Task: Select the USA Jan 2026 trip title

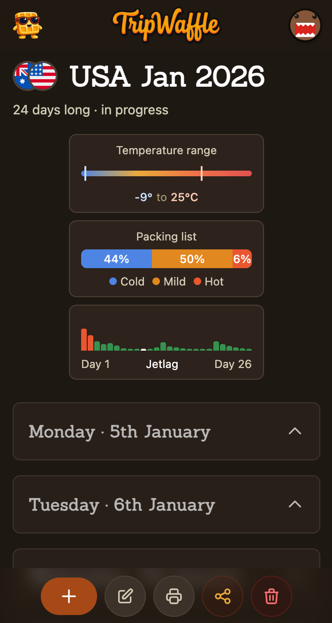Action: click(167, 76)
